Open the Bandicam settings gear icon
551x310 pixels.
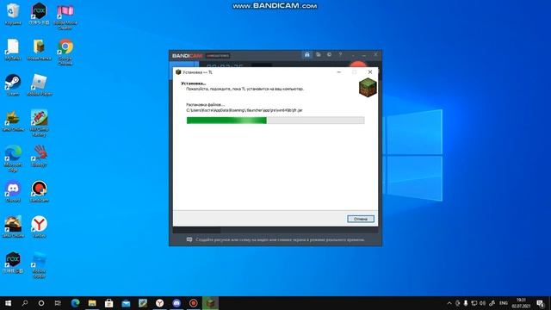click(x=329, y=55)
